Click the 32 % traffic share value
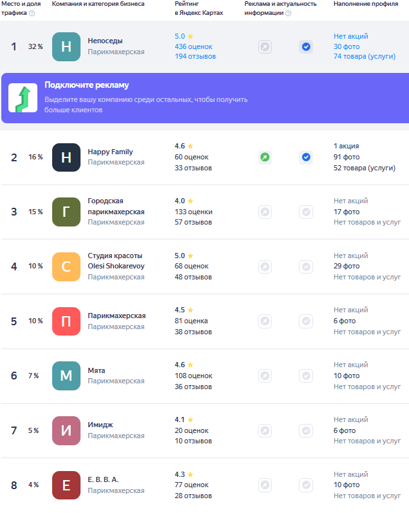The height and width of the screenshot is (513, 409). 35,46
